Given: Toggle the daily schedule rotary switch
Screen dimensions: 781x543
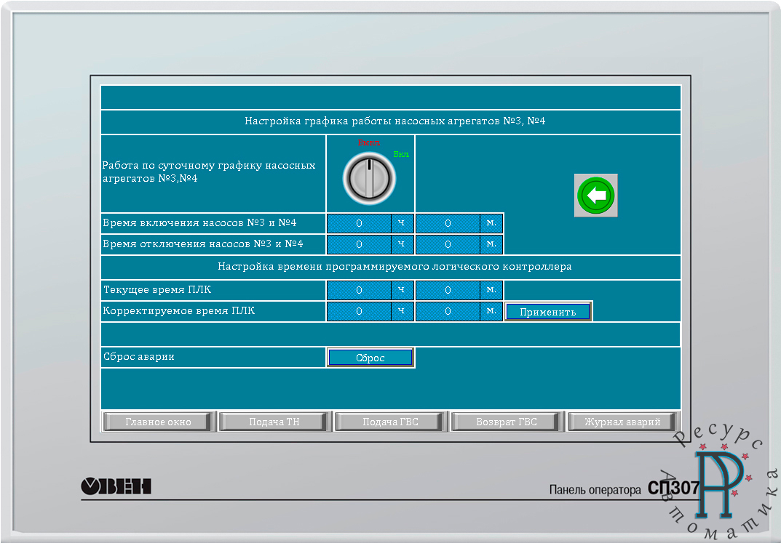Looking at the screenshot, I should point(369,177).
